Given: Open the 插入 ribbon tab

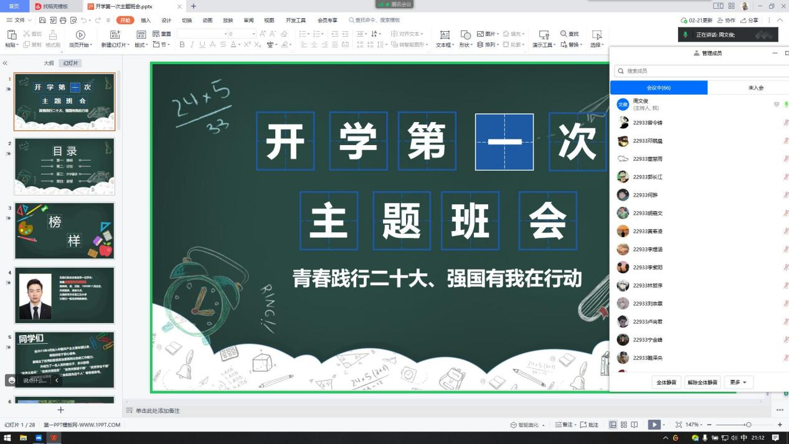Looking at the screenshot, I should [x=146, y=21].
